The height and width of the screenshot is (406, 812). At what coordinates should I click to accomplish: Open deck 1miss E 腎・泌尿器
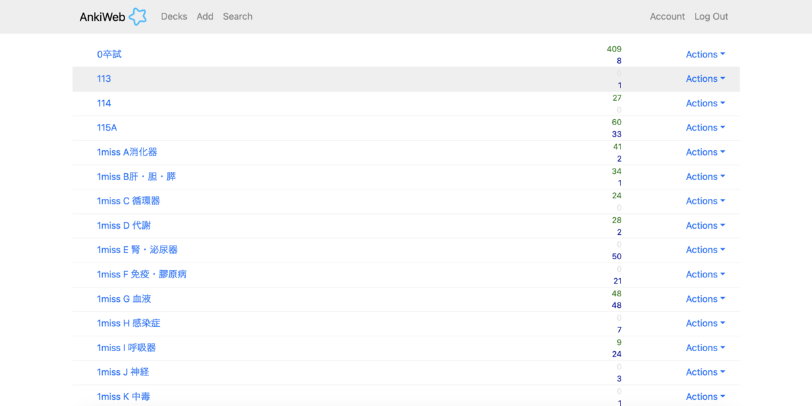pos(137,250)
